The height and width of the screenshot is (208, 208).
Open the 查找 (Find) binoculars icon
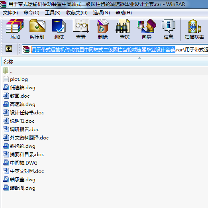[x=124, y=29]
